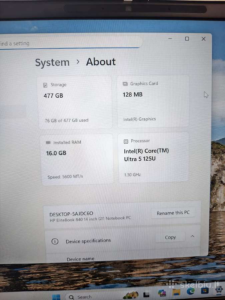Viewport: 225px width, 300px height.
Task: Collapse the Device specifications section
Action: click(192, 236)
